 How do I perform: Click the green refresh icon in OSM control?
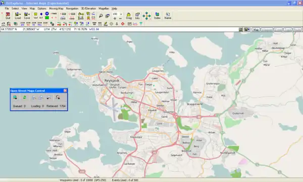(x=25, y=97)
